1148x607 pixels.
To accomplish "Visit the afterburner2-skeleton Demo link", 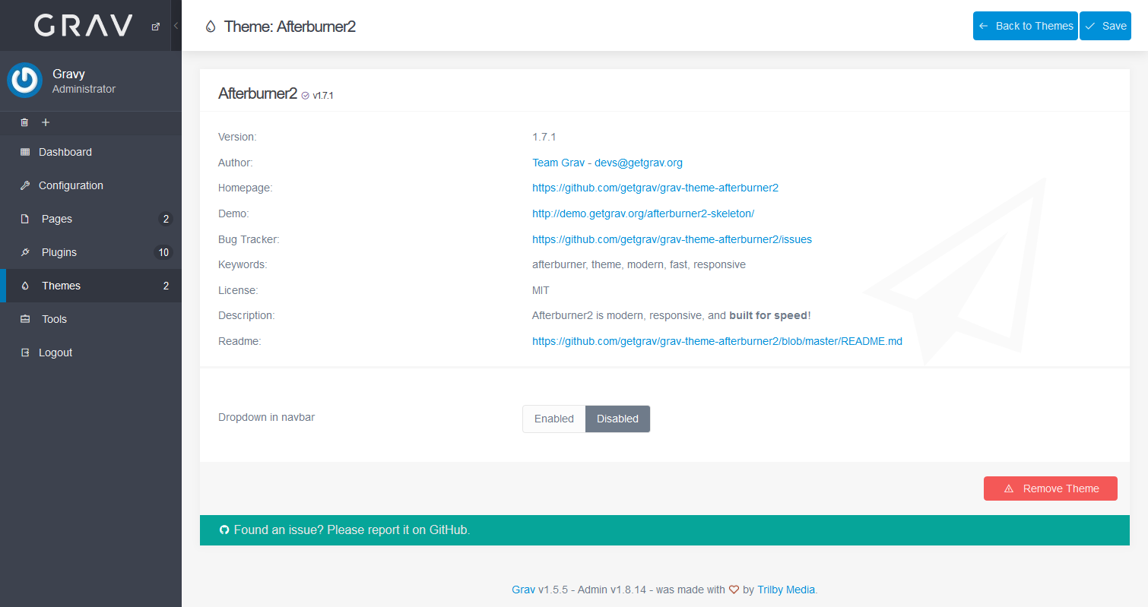I will coord(643,213).
